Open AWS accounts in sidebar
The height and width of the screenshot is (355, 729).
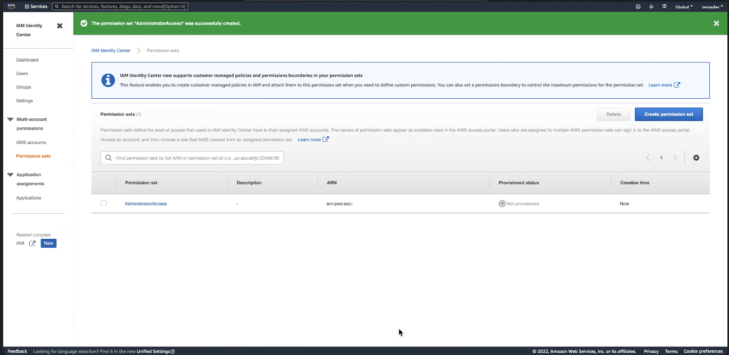click(31, 142)
